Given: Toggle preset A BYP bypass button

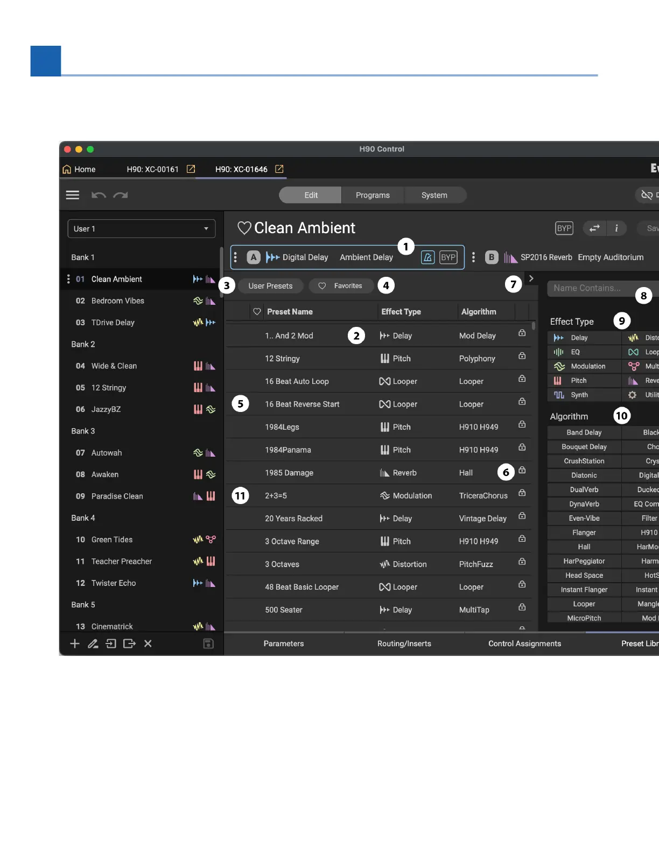Looking at the screenshot, I should 448,257.
